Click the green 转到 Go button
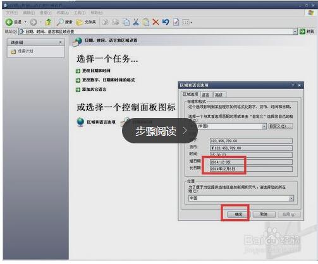Viewport: 318px width, 264px height. click(307, 32)
